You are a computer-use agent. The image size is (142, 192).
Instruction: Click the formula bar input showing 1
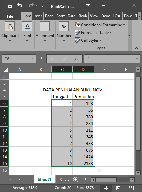[x=110, y=59]
